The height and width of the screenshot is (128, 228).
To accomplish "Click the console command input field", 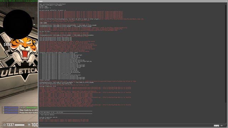I will (x=126, y=126).
